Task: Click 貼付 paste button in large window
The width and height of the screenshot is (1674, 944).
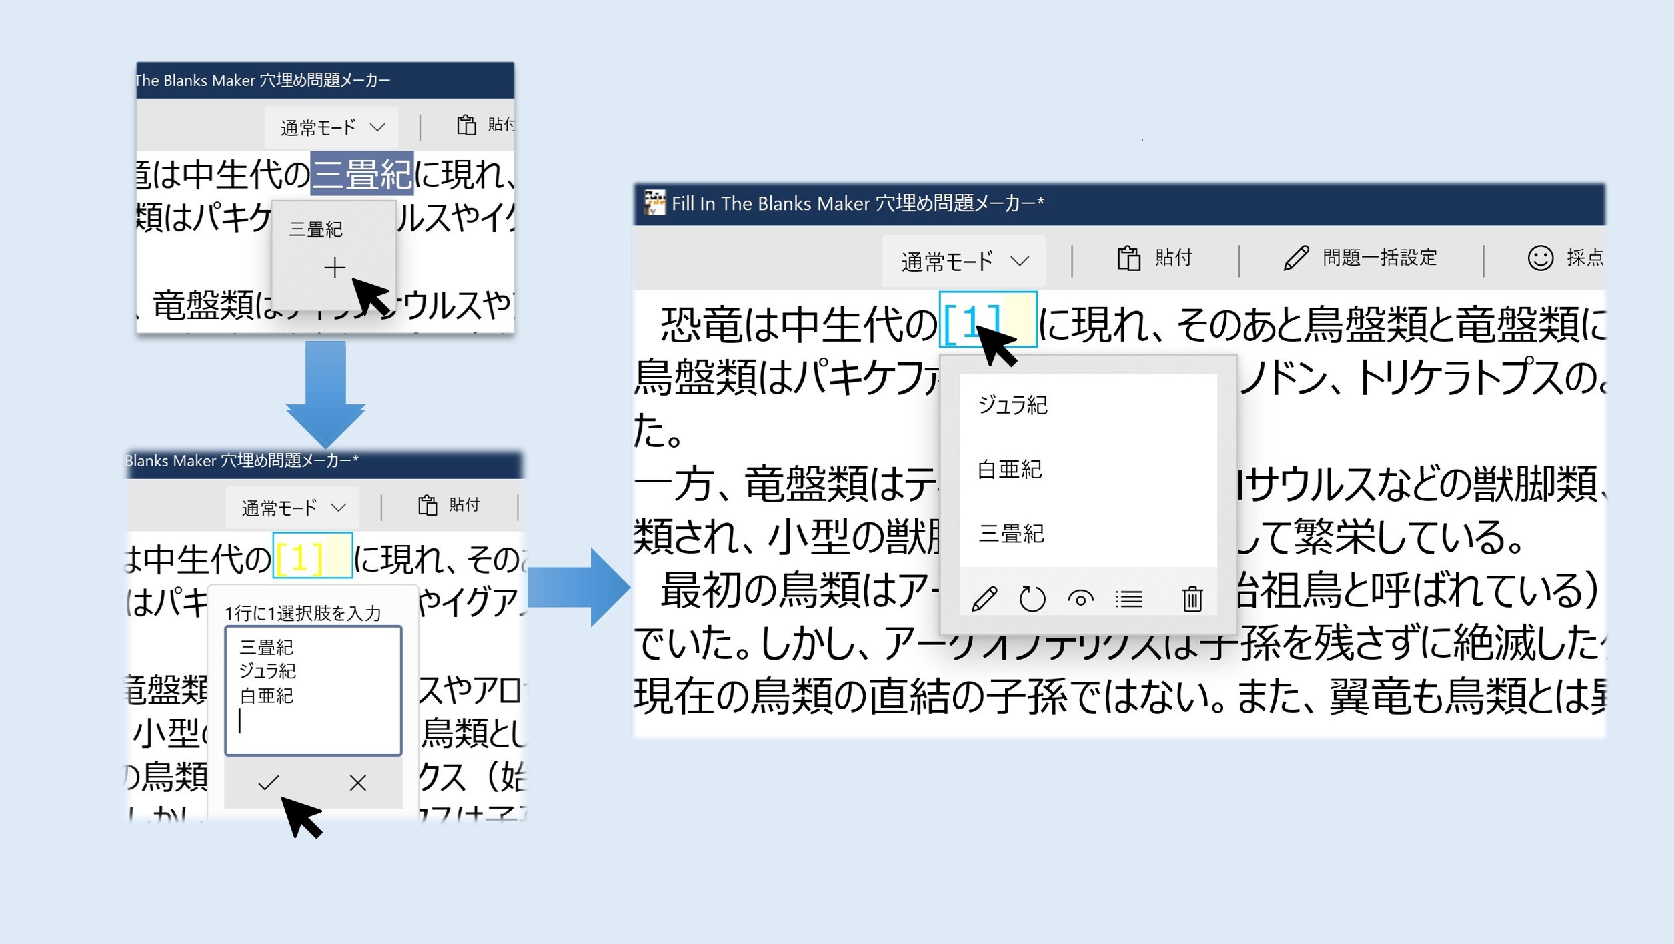Action: point(1155,258)
